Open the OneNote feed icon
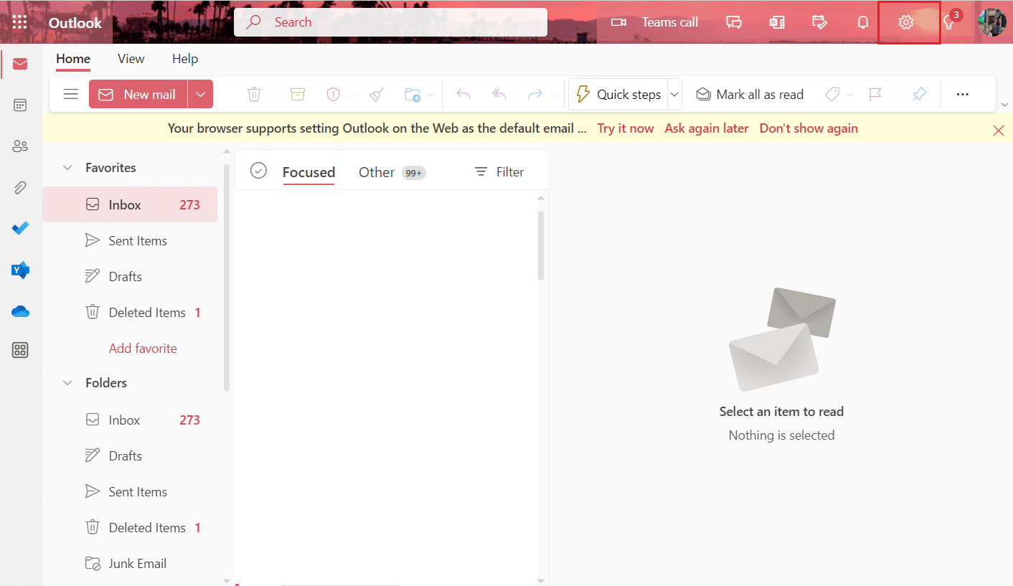This screenshot has width=1013, height=586. [777, 22]
